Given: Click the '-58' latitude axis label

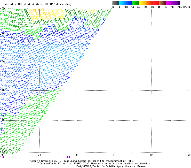Looking at the screenshot, I should coord(2,120).
